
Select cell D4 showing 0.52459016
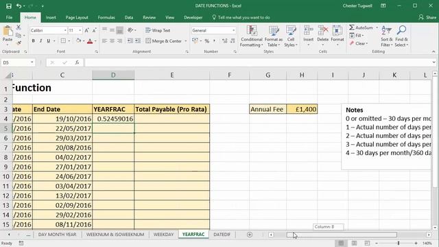(113, 119)
